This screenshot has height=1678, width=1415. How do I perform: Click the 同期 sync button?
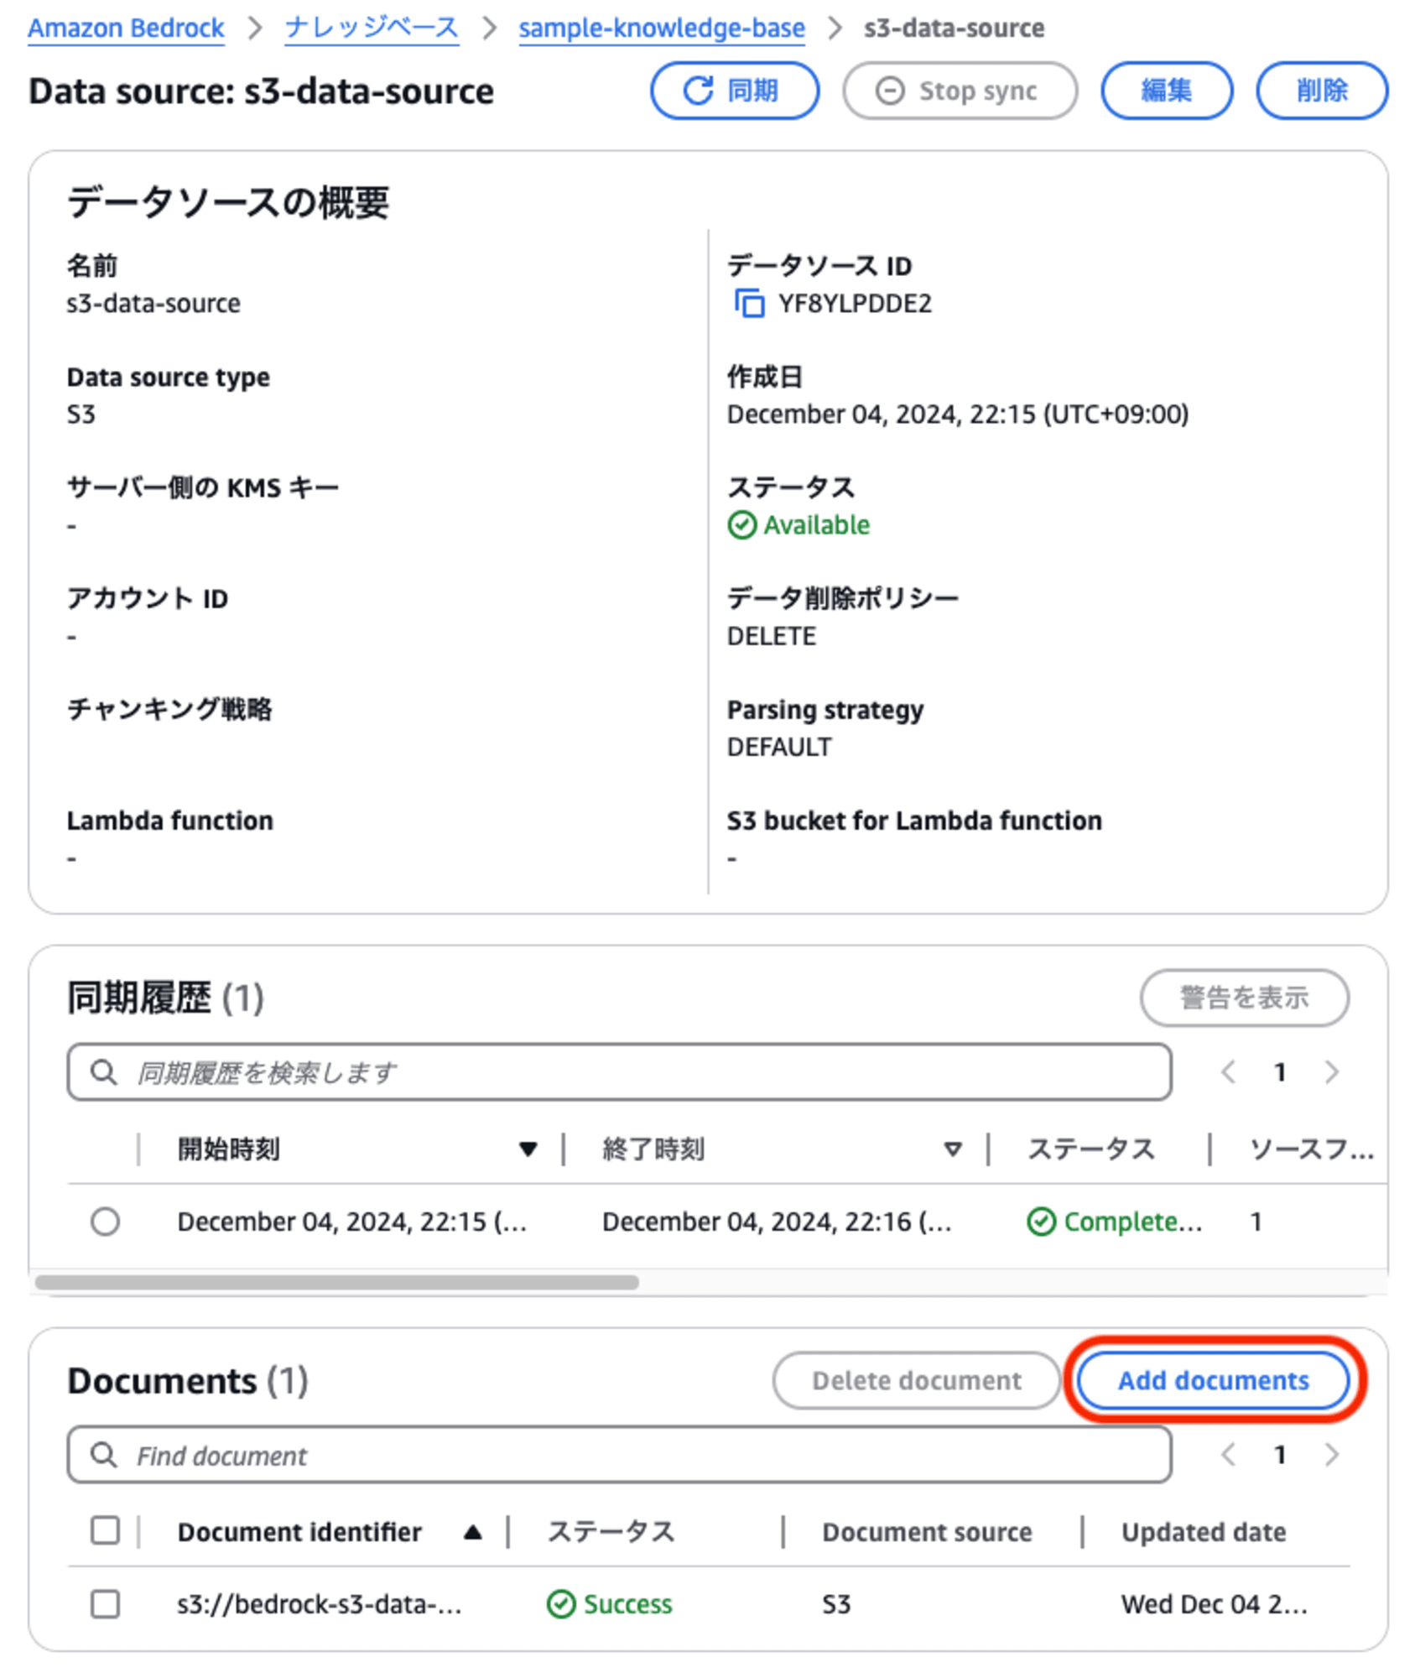(735, 91)
